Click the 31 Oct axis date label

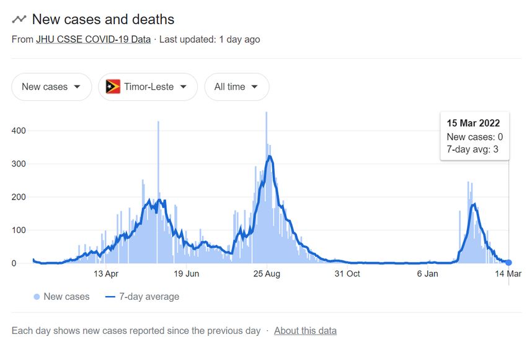pos(347,274)
